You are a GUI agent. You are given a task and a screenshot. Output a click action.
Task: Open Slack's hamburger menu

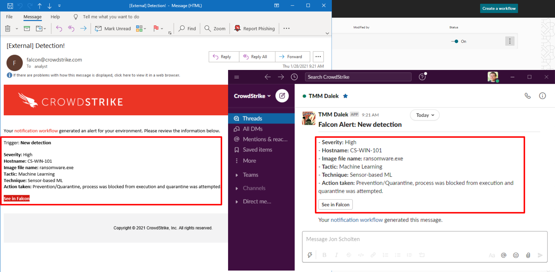(x=237, y=77)
